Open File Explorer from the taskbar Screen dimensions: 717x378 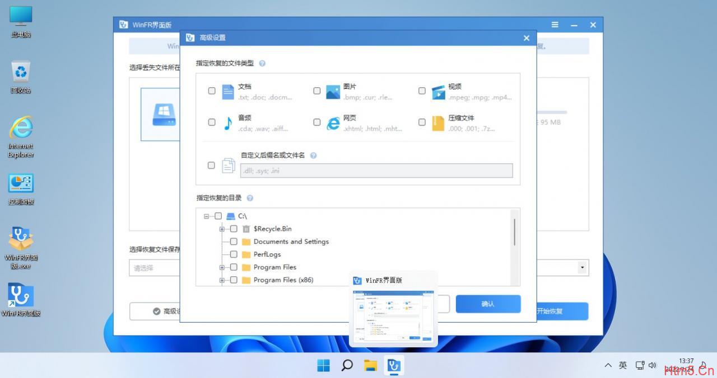[x=370, y=366]
